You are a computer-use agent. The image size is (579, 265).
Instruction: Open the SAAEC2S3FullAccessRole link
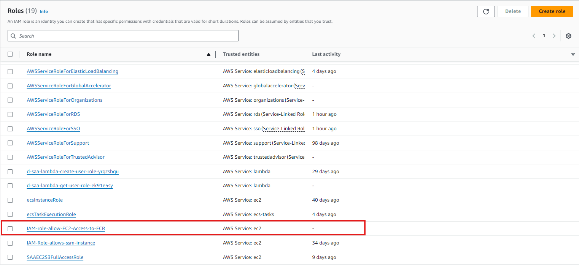(x=55, y=257)
